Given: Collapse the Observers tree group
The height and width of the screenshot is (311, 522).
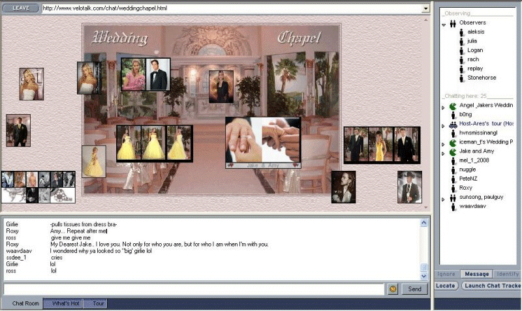Looking at the screenshot, I should point(444,24).
